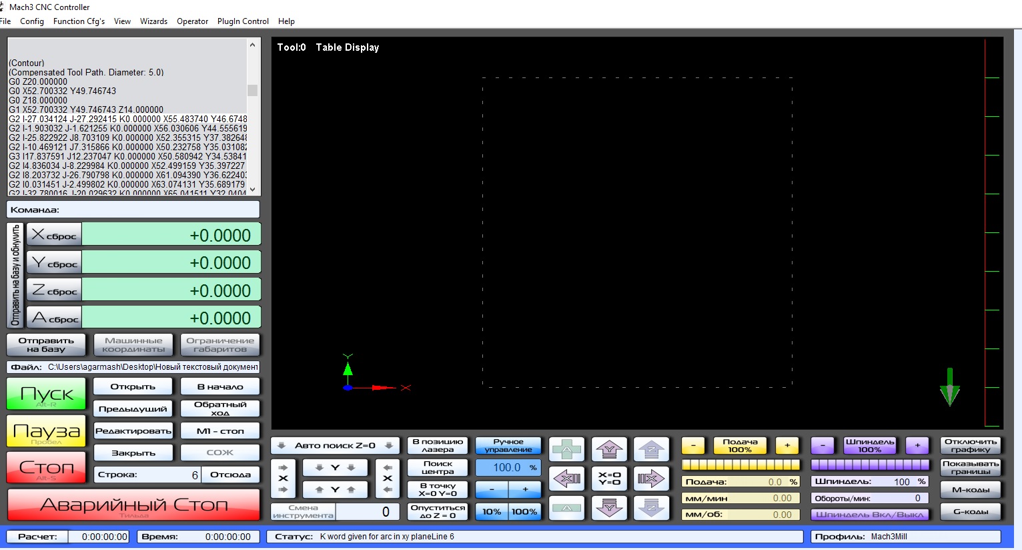Jog Y axis down with arrow button
The width and height of the screenshot is (1022, 550).
(610, 508)
